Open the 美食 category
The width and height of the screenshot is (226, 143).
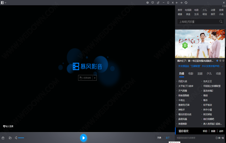click(188, 14)
